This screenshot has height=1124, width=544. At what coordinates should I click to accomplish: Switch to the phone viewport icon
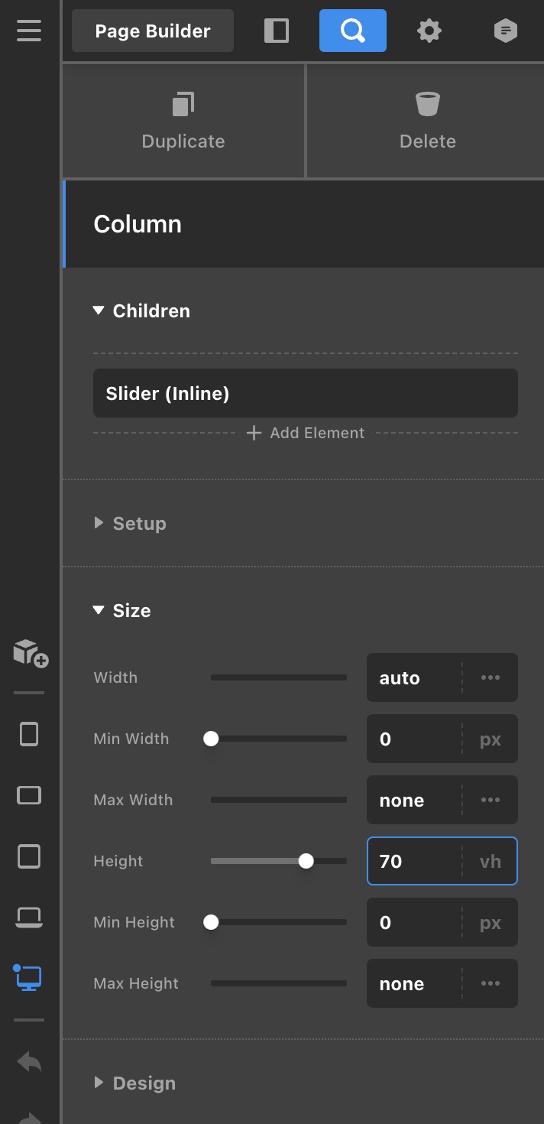29,734
